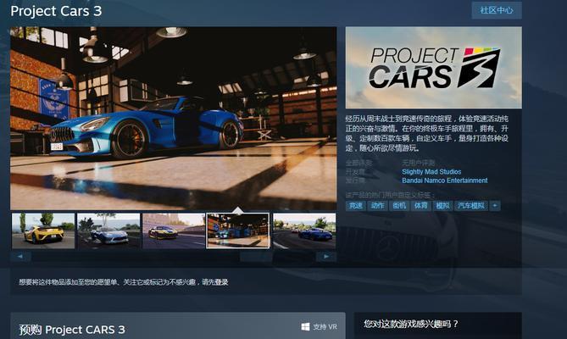Image resolution: width=567 pixels, height=339 pixels.
Task: Select the 竞速 tag
Action: [x=355, y=206]
